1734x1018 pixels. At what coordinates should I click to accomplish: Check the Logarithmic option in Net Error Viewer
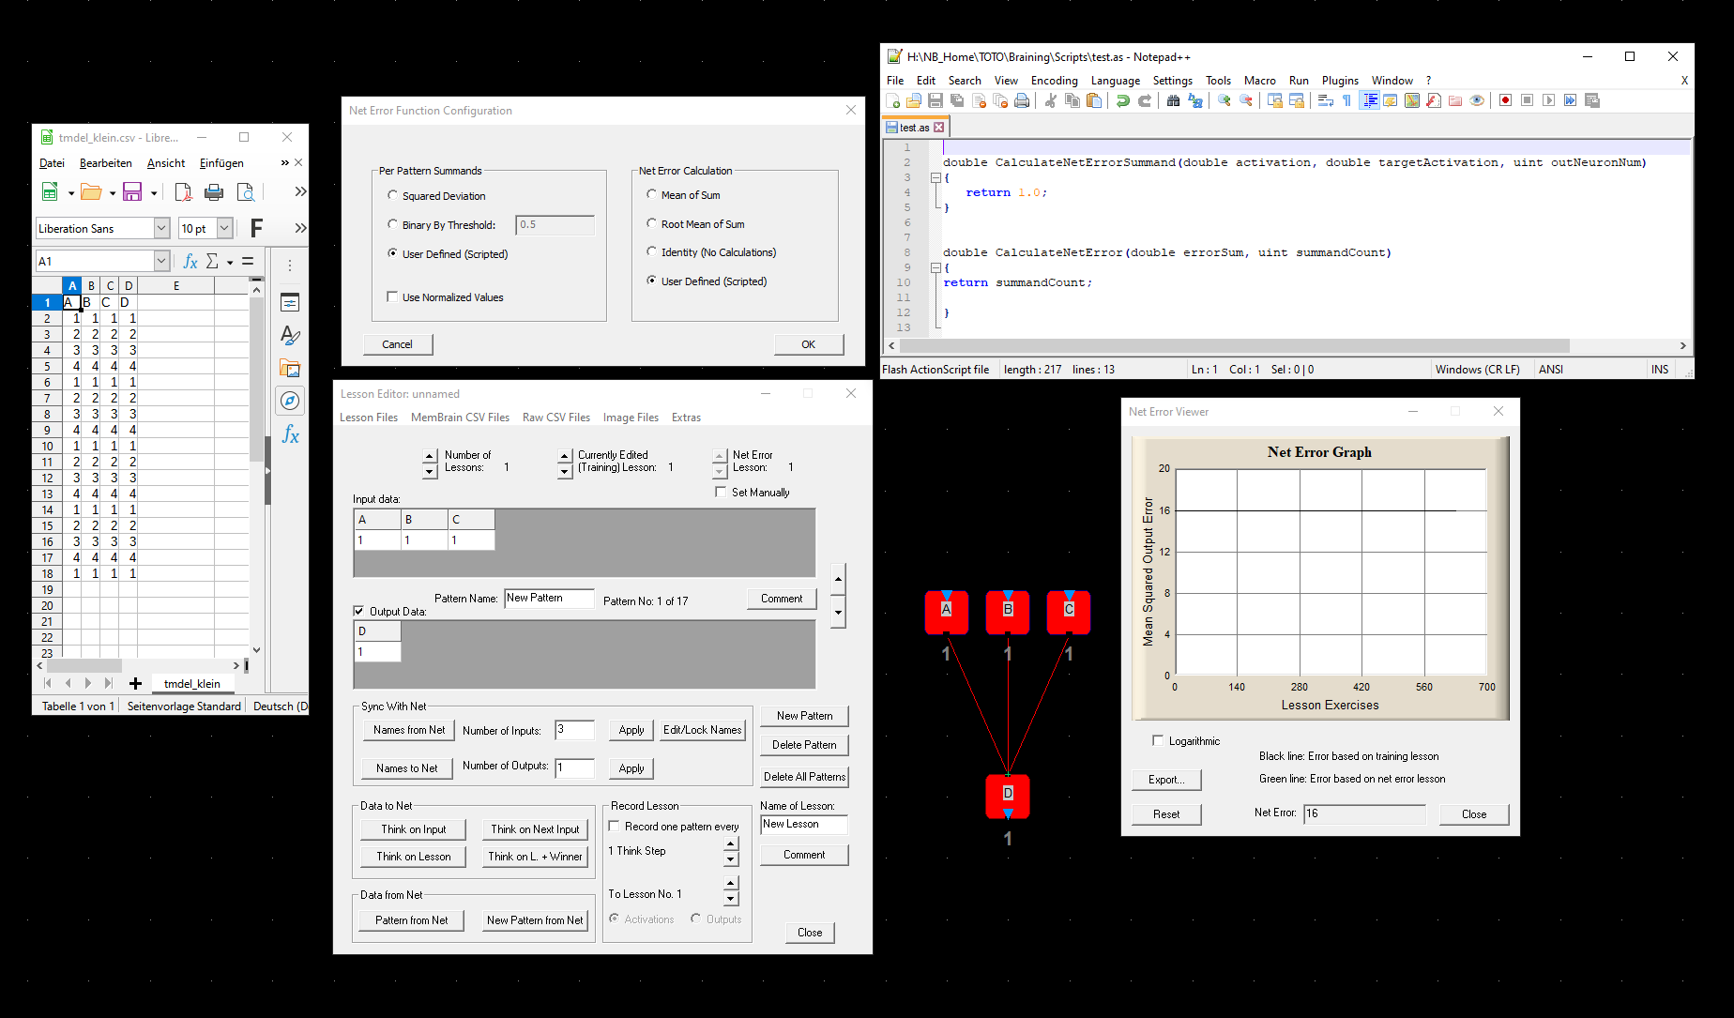[1158, 740]
